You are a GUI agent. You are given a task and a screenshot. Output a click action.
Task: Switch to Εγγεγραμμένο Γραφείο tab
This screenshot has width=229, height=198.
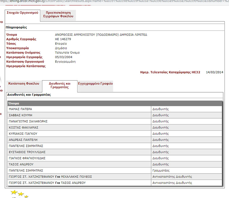[95, 86]
